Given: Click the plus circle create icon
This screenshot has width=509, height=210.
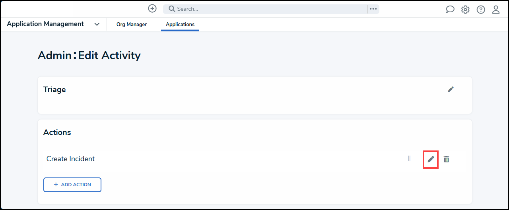Looking at the screenshot, I should tap(152, 8).
